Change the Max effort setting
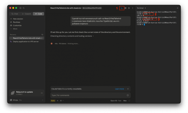188x113 pixels. [125, 101]
